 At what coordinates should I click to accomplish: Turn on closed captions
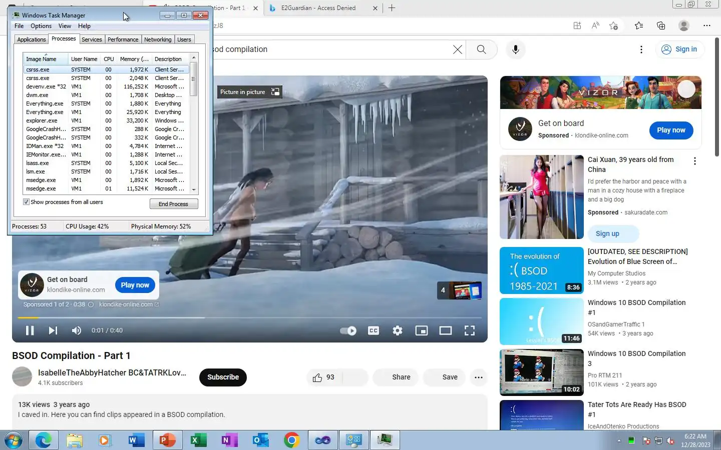pyautogui.click(x=374, y=330)
